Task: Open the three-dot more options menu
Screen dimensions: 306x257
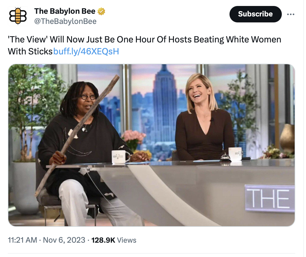Action: coord(290,14)
